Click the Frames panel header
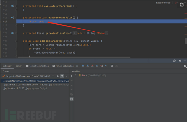187x122 pixels. [6, 71]
